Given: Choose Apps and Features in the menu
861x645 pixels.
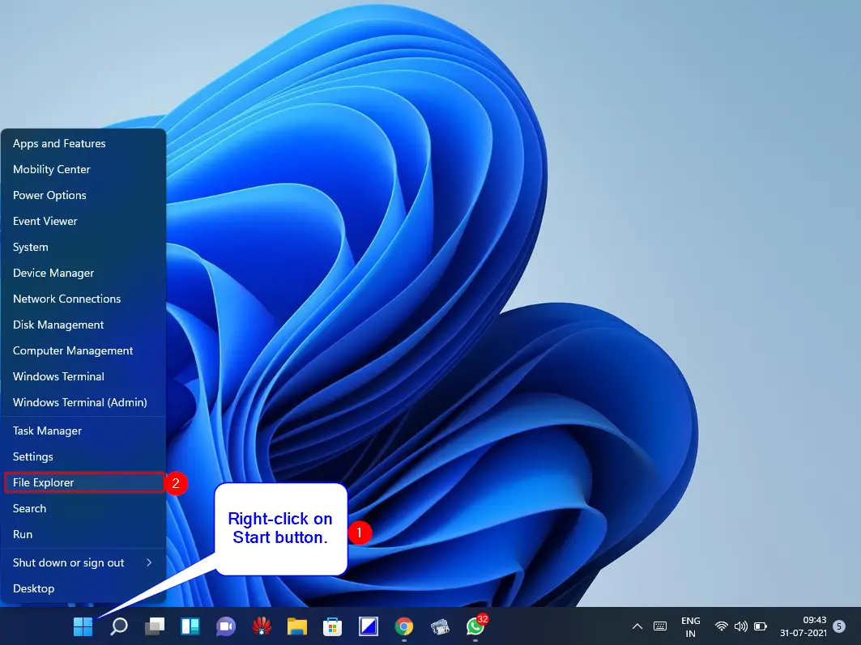Looking at the screenshot, I should pyautogui.click(x=83, y=143).
